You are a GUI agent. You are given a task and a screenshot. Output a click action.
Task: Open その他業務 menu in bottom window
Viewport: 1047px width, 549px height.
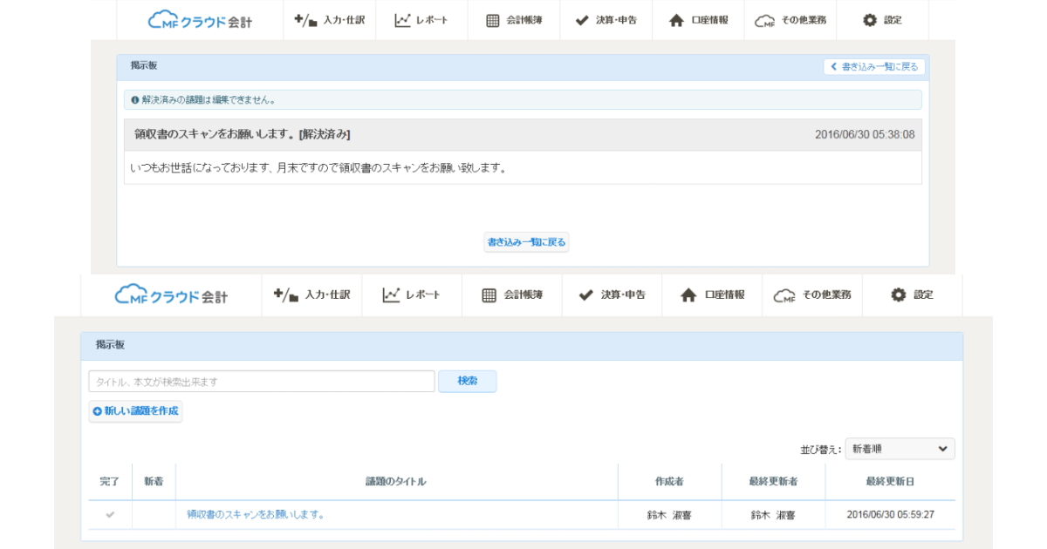pyautogui.click(x=812, y=295)
